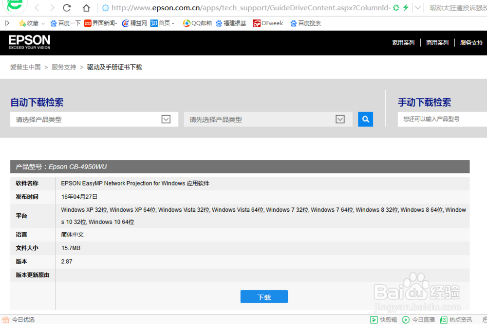Click the lightning speed-mode icon in address bar
Screen dimensions: 487x324
406,8
